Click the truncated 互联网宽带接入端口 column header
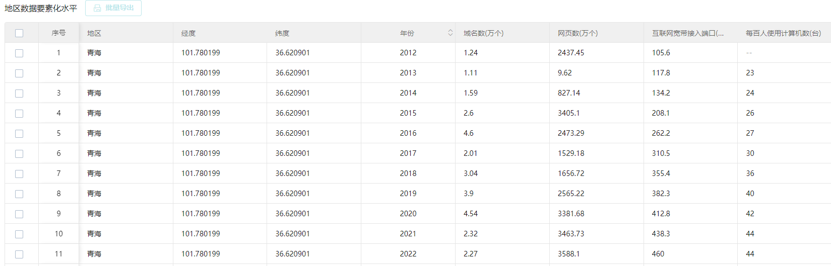Image resolution: width=831 pixels, height=266 pixels. [x=687, y=33]
